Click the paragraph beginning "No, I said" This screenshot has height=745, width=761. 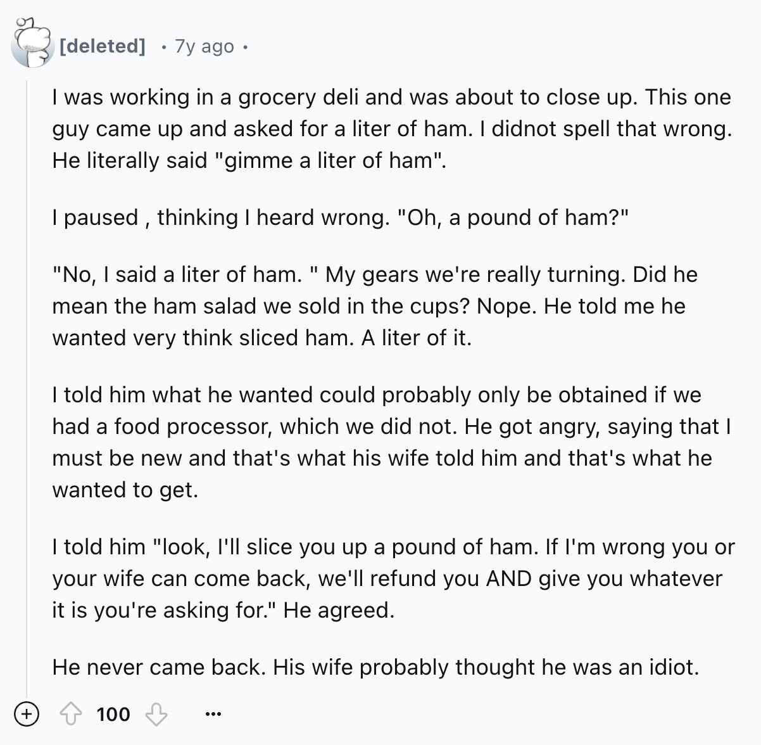(375, 306)
